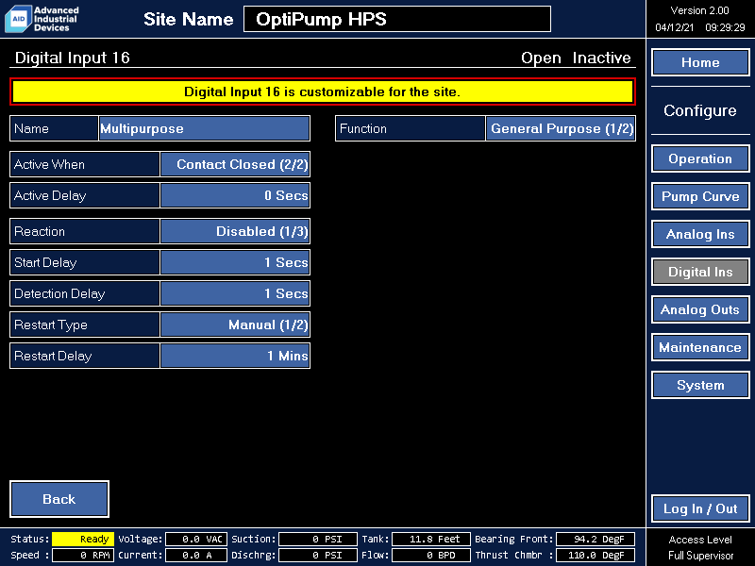
Task: Click the yellow customizable-for-site notice banner
Action: (x=323, y=92)
